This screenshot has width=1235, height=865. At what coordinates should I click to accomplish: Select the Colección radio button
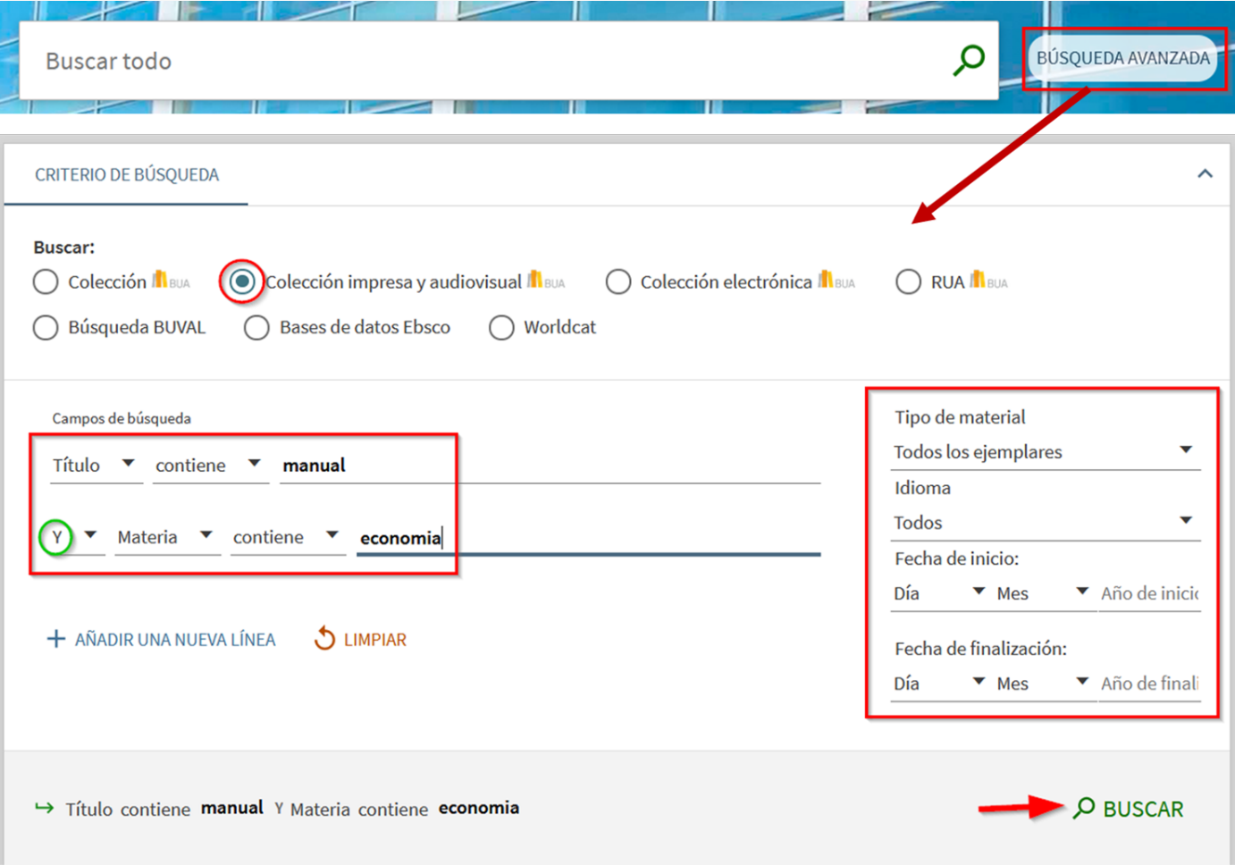[46, 282]
